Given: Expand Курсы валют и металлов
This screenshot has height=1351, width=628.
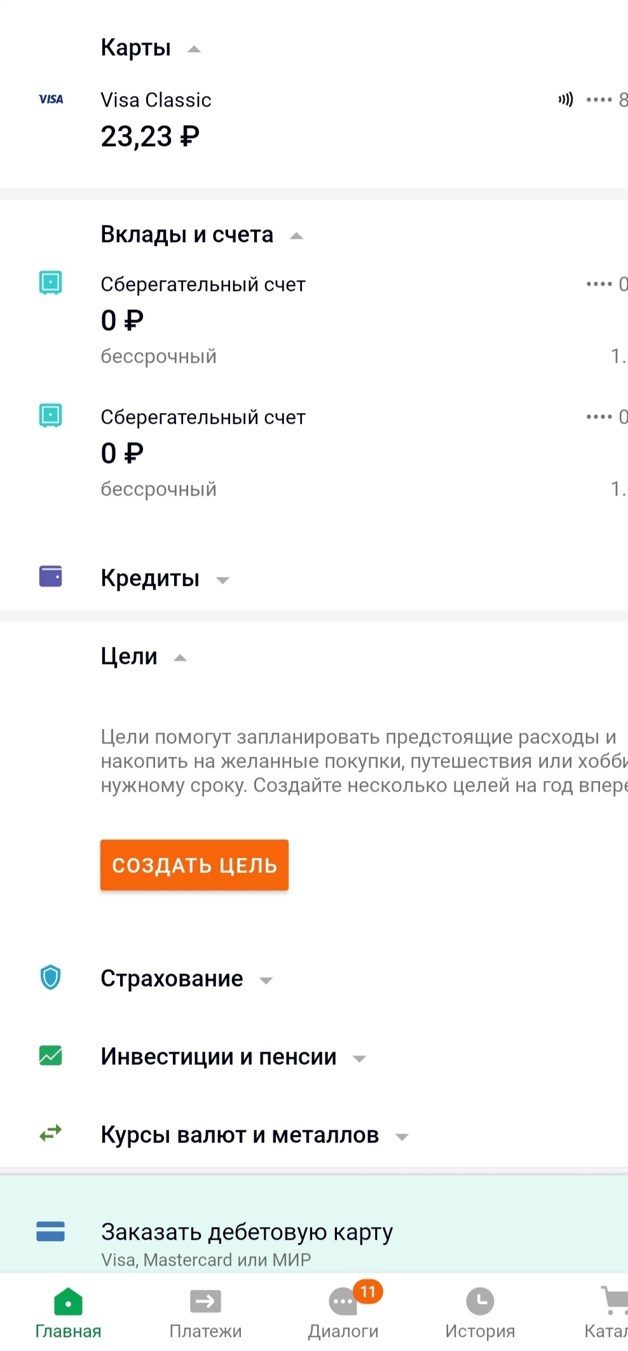Looking at the screenshot, I should click(402, 1137).
